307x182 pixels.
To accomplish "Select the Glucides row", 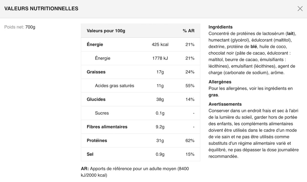I will (140, 100).
